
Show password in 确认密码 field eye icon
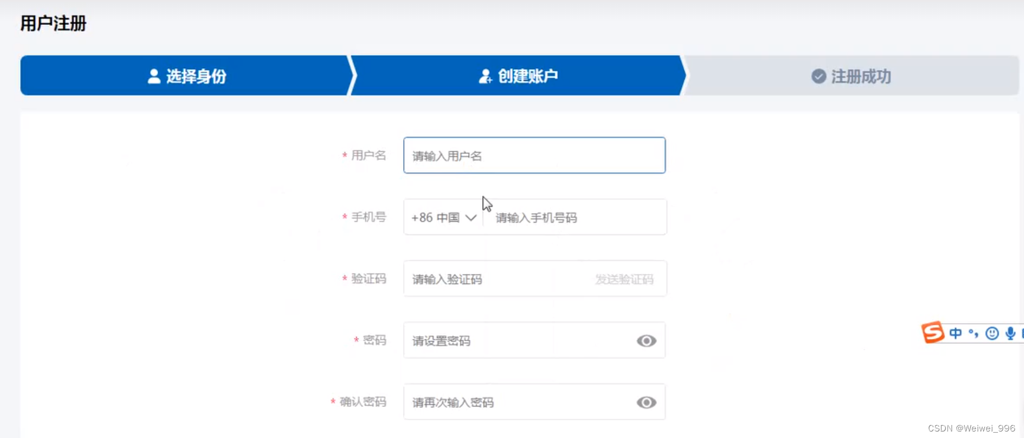point(646,402)
